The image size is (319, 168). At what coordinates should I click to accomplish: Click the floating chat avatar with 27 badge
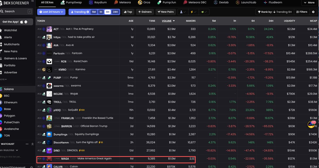pyautogui.click(x=311, y=124)
